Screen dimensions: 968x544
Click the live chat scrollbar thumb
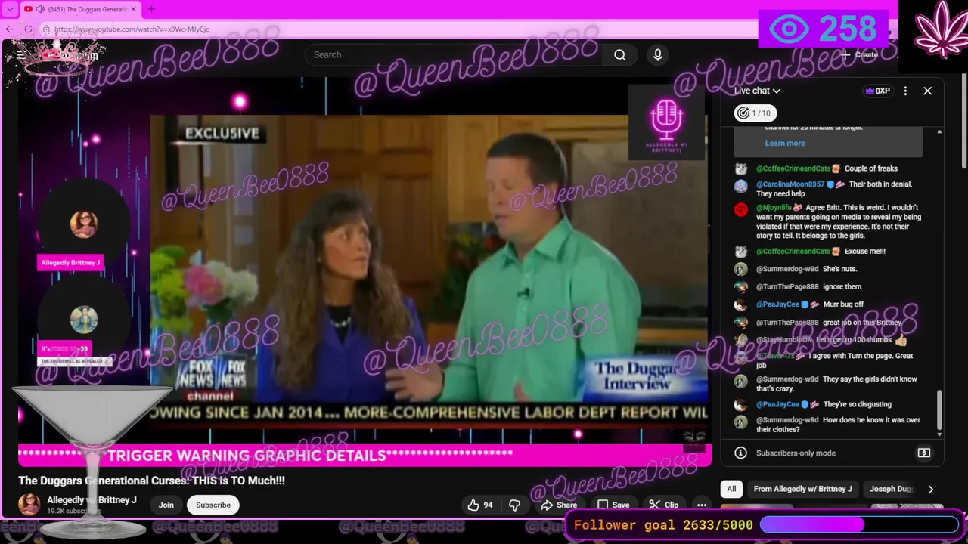939,410
